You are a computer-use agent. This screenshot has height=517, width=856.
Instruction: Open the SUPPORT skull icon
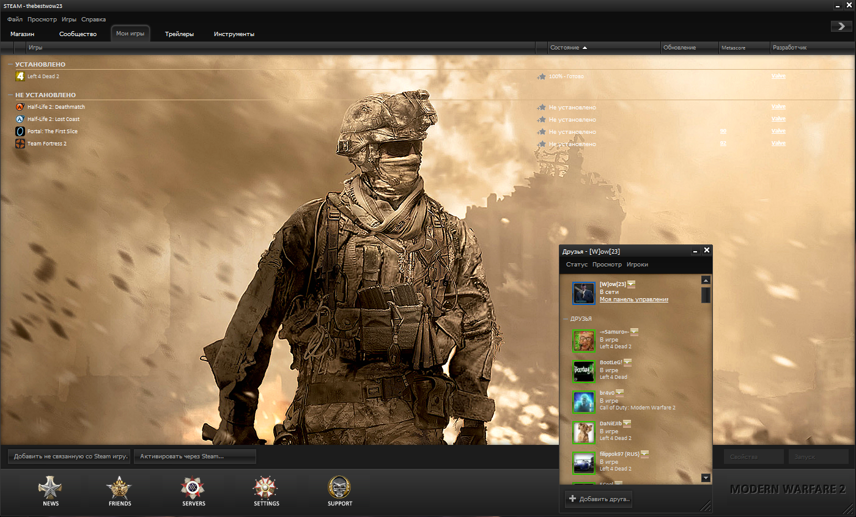(339, 488)
